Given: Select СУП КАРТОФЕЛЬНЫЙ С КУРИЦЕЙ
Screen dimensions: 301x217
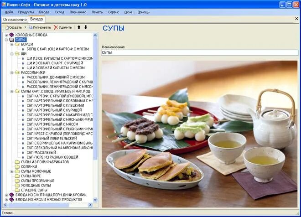Looking at the screenshot, I should (54, 110).
